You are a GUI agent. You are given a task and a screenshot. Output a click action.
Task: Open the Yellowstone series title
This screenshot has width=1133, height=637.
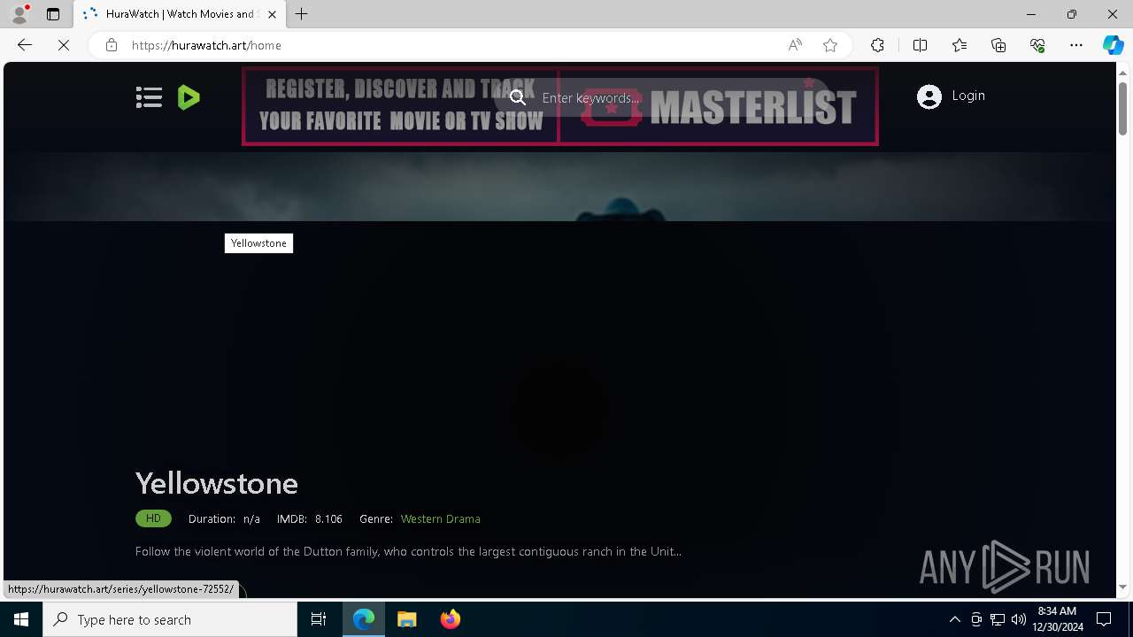coord(217,483)
